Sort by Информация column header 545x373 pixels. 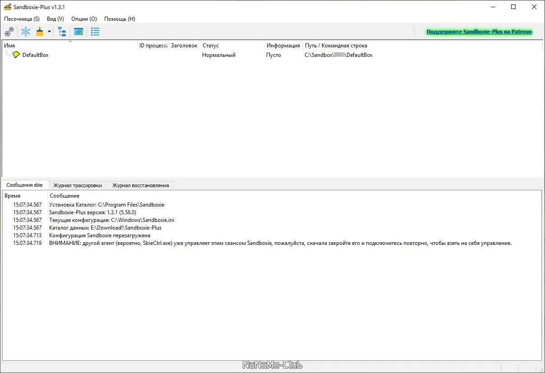(x=283, y=46)
